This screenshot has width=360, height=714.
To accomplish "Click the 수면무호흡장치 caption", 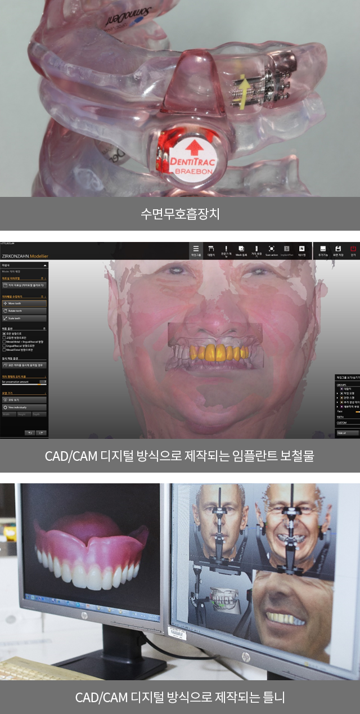I will point(180,214).
